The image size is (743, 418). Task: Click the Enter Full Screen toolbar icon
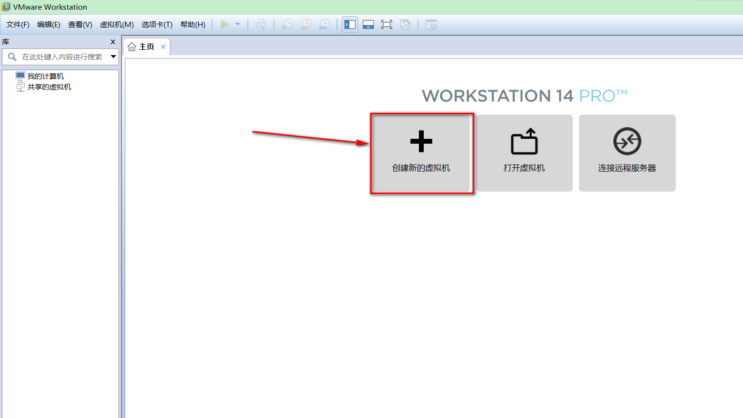(x=386, y=24)
